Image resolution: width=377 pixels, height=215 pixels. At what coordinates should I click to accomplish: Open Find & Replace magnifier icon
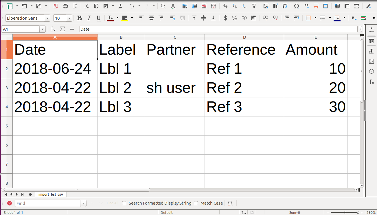(x=163, y=6)
